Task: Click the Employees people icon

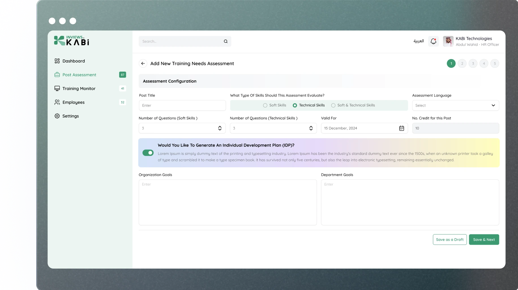Action: coord(57,102)
